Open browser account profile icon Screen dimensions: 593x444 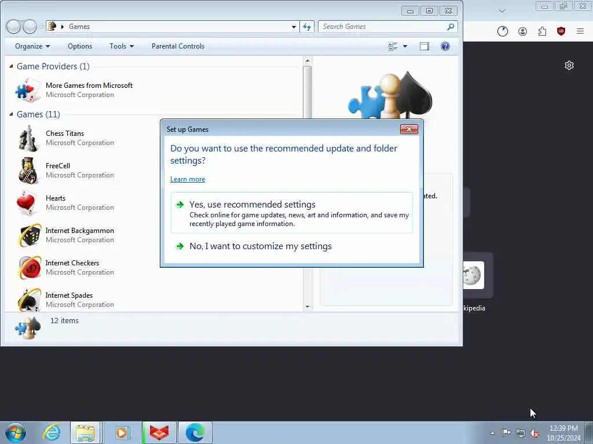523,31
